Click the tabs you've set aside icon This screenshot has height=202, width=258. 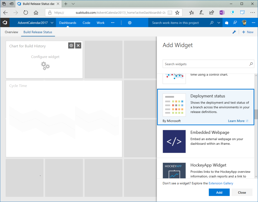(x=4, y=4)
